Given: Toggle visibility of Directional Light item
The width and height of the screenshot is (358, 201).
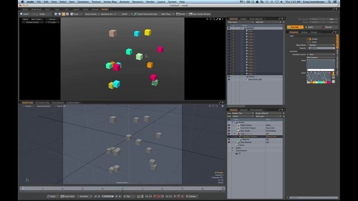Looking at the screenshot, I should (x=229, y=79).
